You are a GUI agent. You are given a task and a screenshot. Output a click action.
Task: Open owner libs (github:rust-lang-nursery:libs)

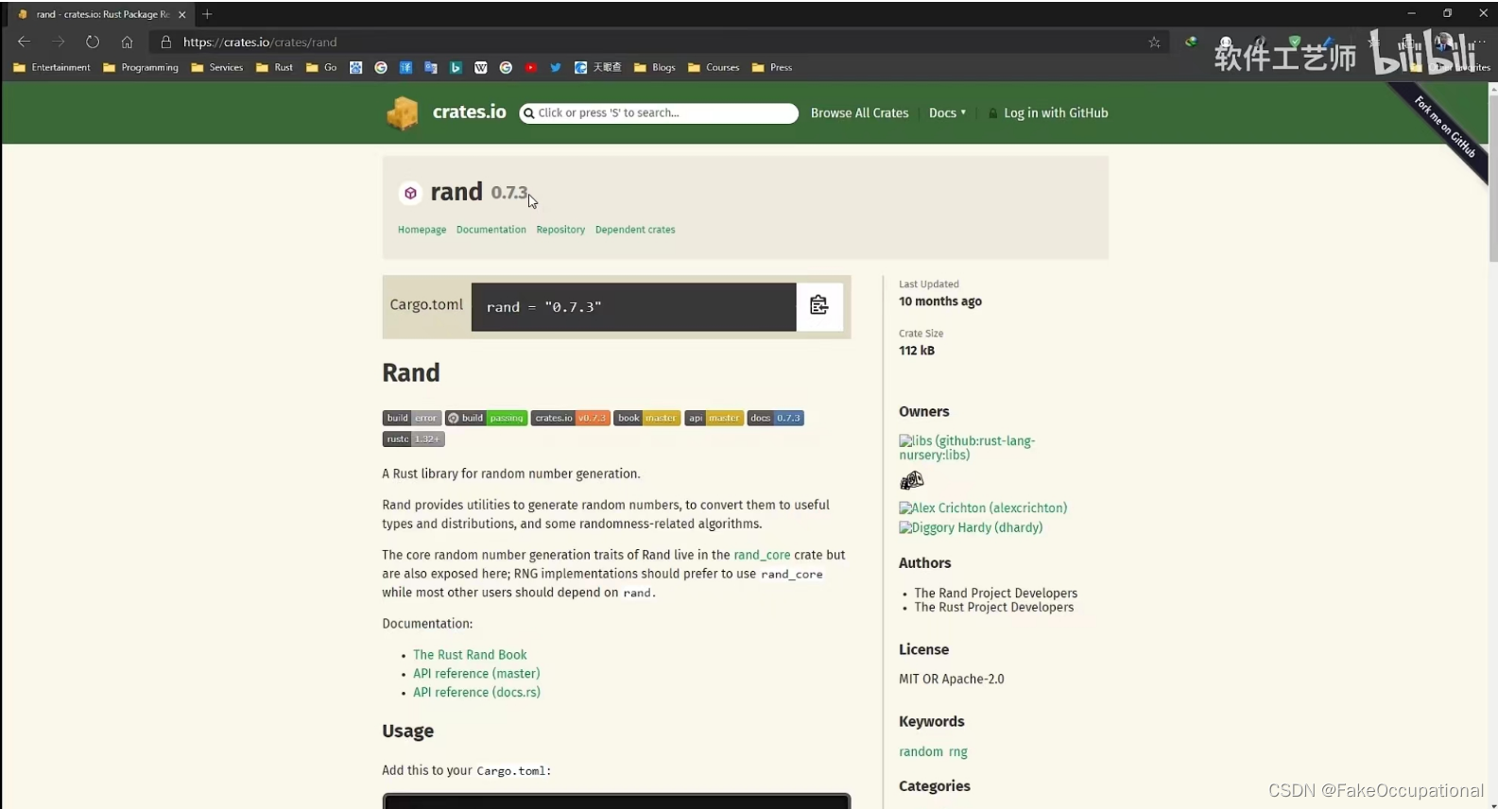[x=967, y=447]
